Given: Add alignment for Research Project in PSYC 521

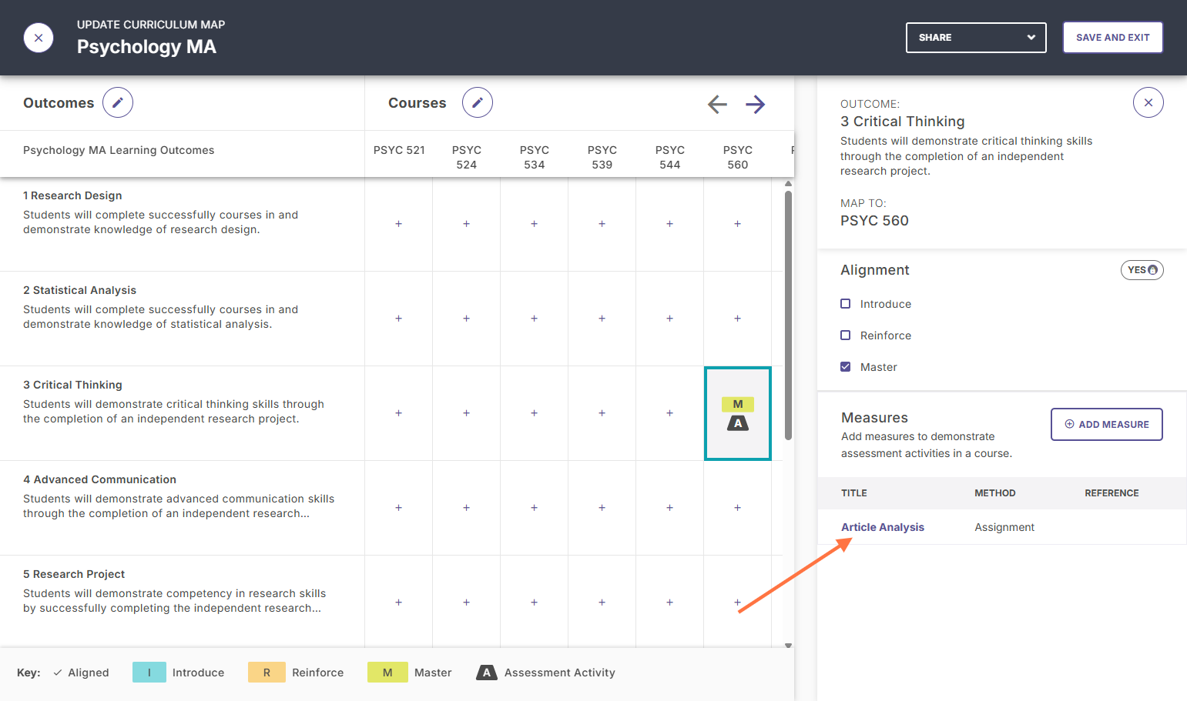Looking at the screenshot, I should pos(398,603).
